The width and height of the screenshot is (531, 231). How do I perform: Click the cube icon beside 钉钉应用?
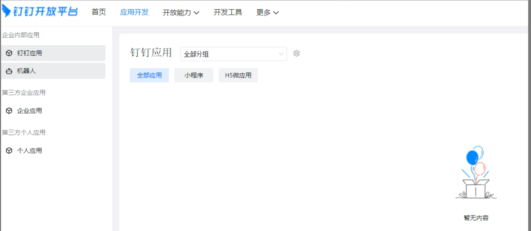pos(9,53)
